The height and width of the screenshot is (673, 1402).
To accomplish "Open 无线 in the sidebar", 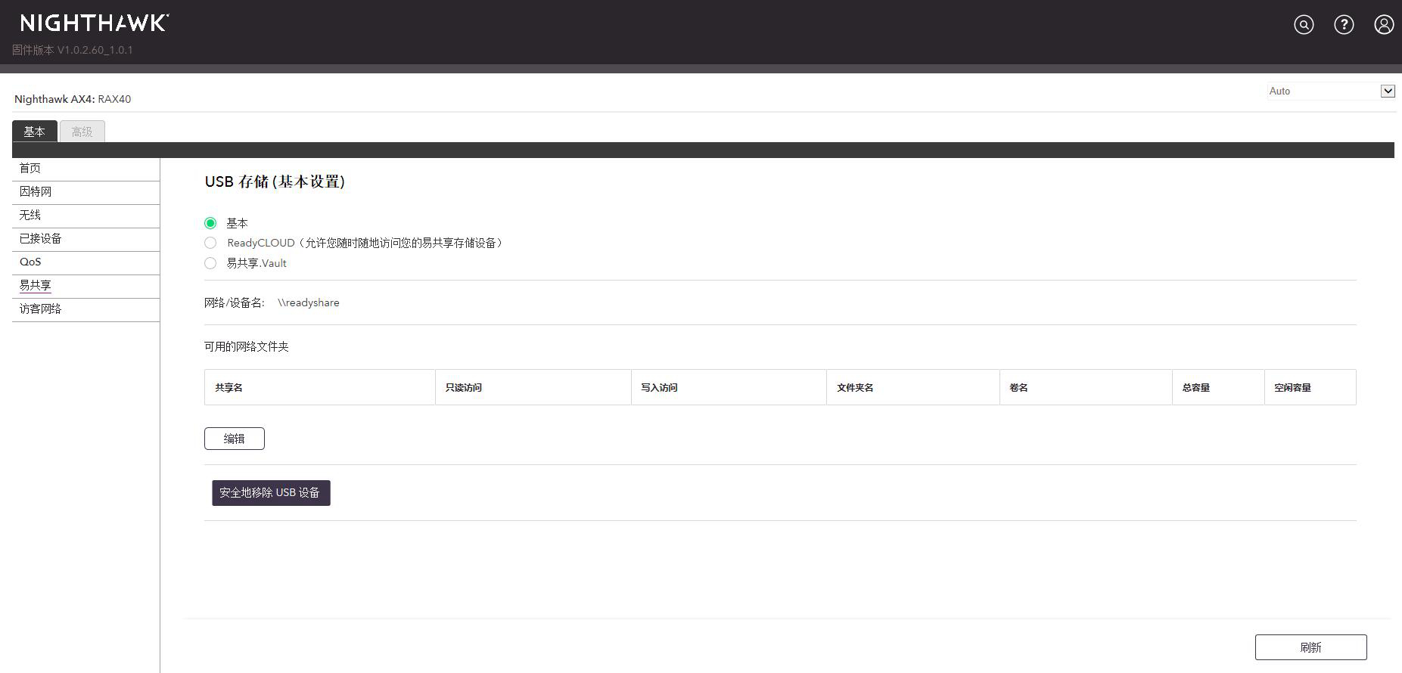I will pyautogui.click(x=85, y=216).
